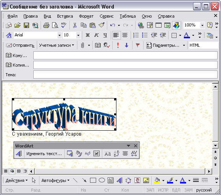The height and width of the screenshot is (195, 221).
Task: Expand the font size dropdown
Action: [x=78, y=35]
